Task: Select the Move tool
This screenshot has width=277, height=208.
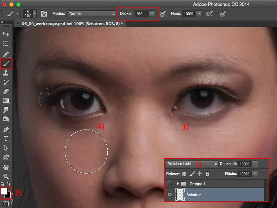Action: [x=6, y=34]
